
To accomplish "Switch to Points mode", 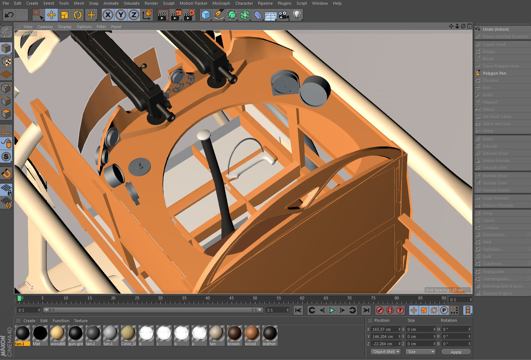I will 6,88.
